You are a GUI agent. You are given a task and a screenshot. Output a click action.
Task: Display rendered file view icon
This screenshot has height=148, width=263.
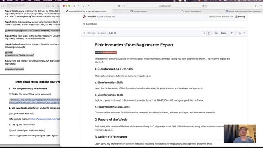pos(209,33)
